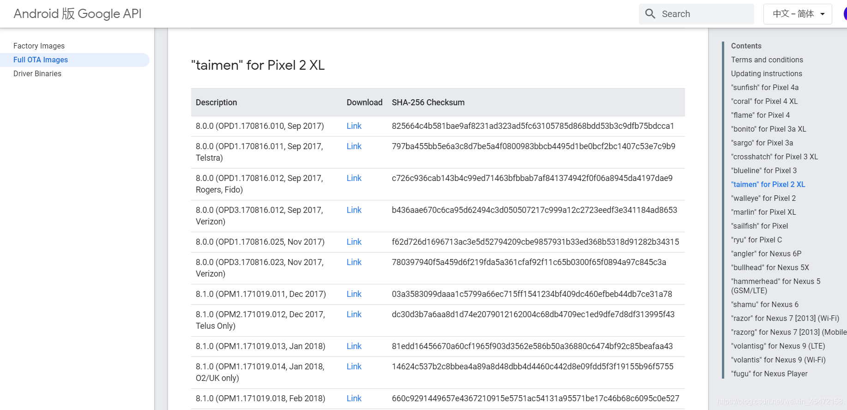Jump to "sailfish" for Pixel

click(760, 226)
